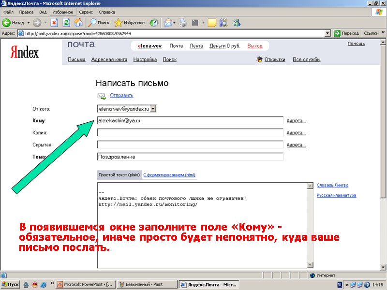Click the message body scrollbar up arrow
The height and width of the screenshot is (290, 387).
click(310, 186)
